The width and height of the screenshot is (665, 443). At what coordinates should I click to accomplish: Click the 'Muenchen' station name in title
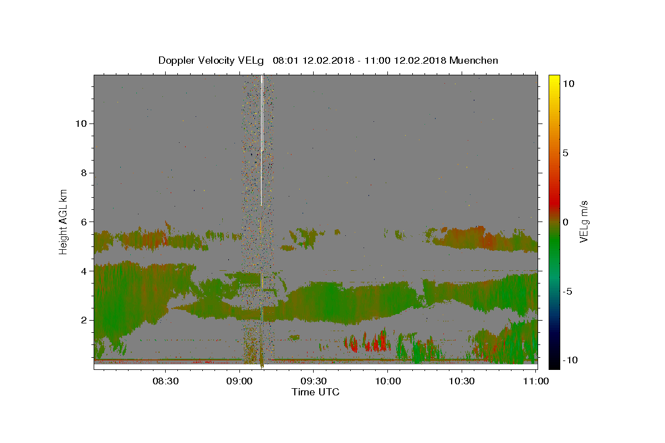(474, 60)
